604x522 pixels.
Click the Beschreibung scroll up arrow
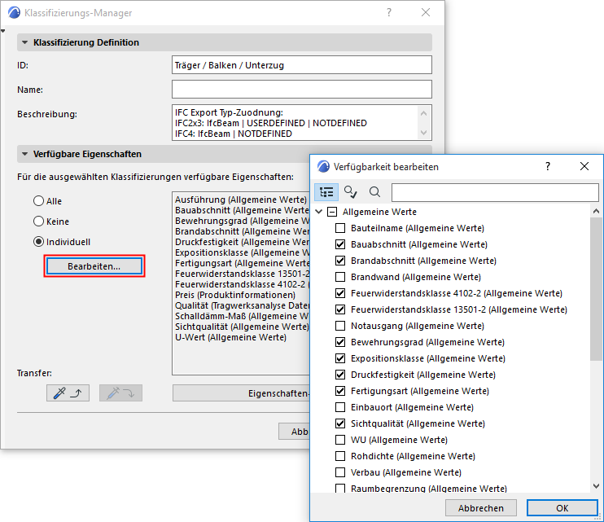tap(424, 113)
